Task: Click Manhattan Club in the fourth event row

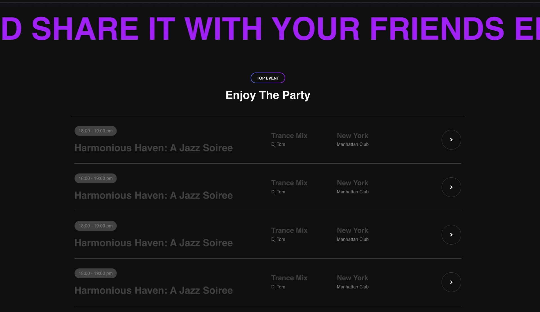Action: (x=353, y=287)
